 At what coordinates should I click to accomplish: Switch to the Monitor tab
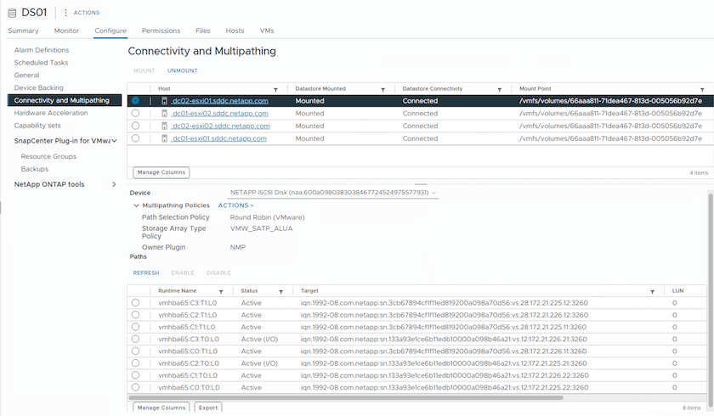(66, 31)
